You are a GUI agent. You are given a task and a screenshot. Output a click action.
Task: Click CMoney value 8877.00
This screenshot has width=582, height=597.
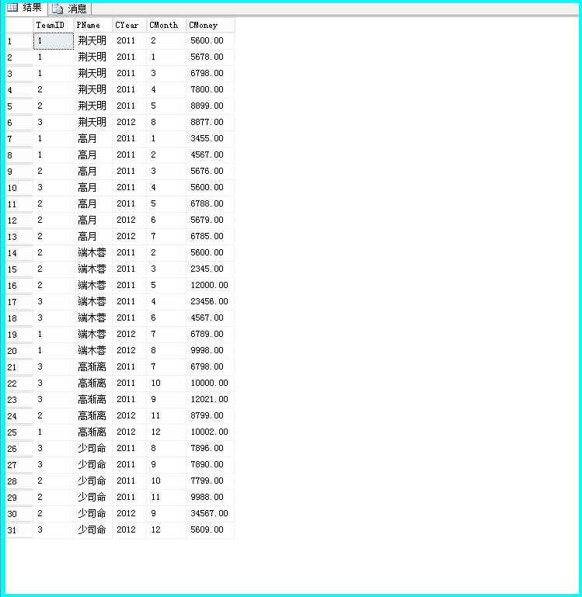click(207, 122)
